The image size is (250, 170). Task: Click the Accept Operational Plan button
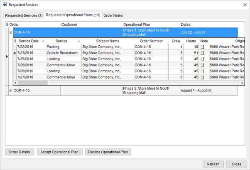pos(59,152)
